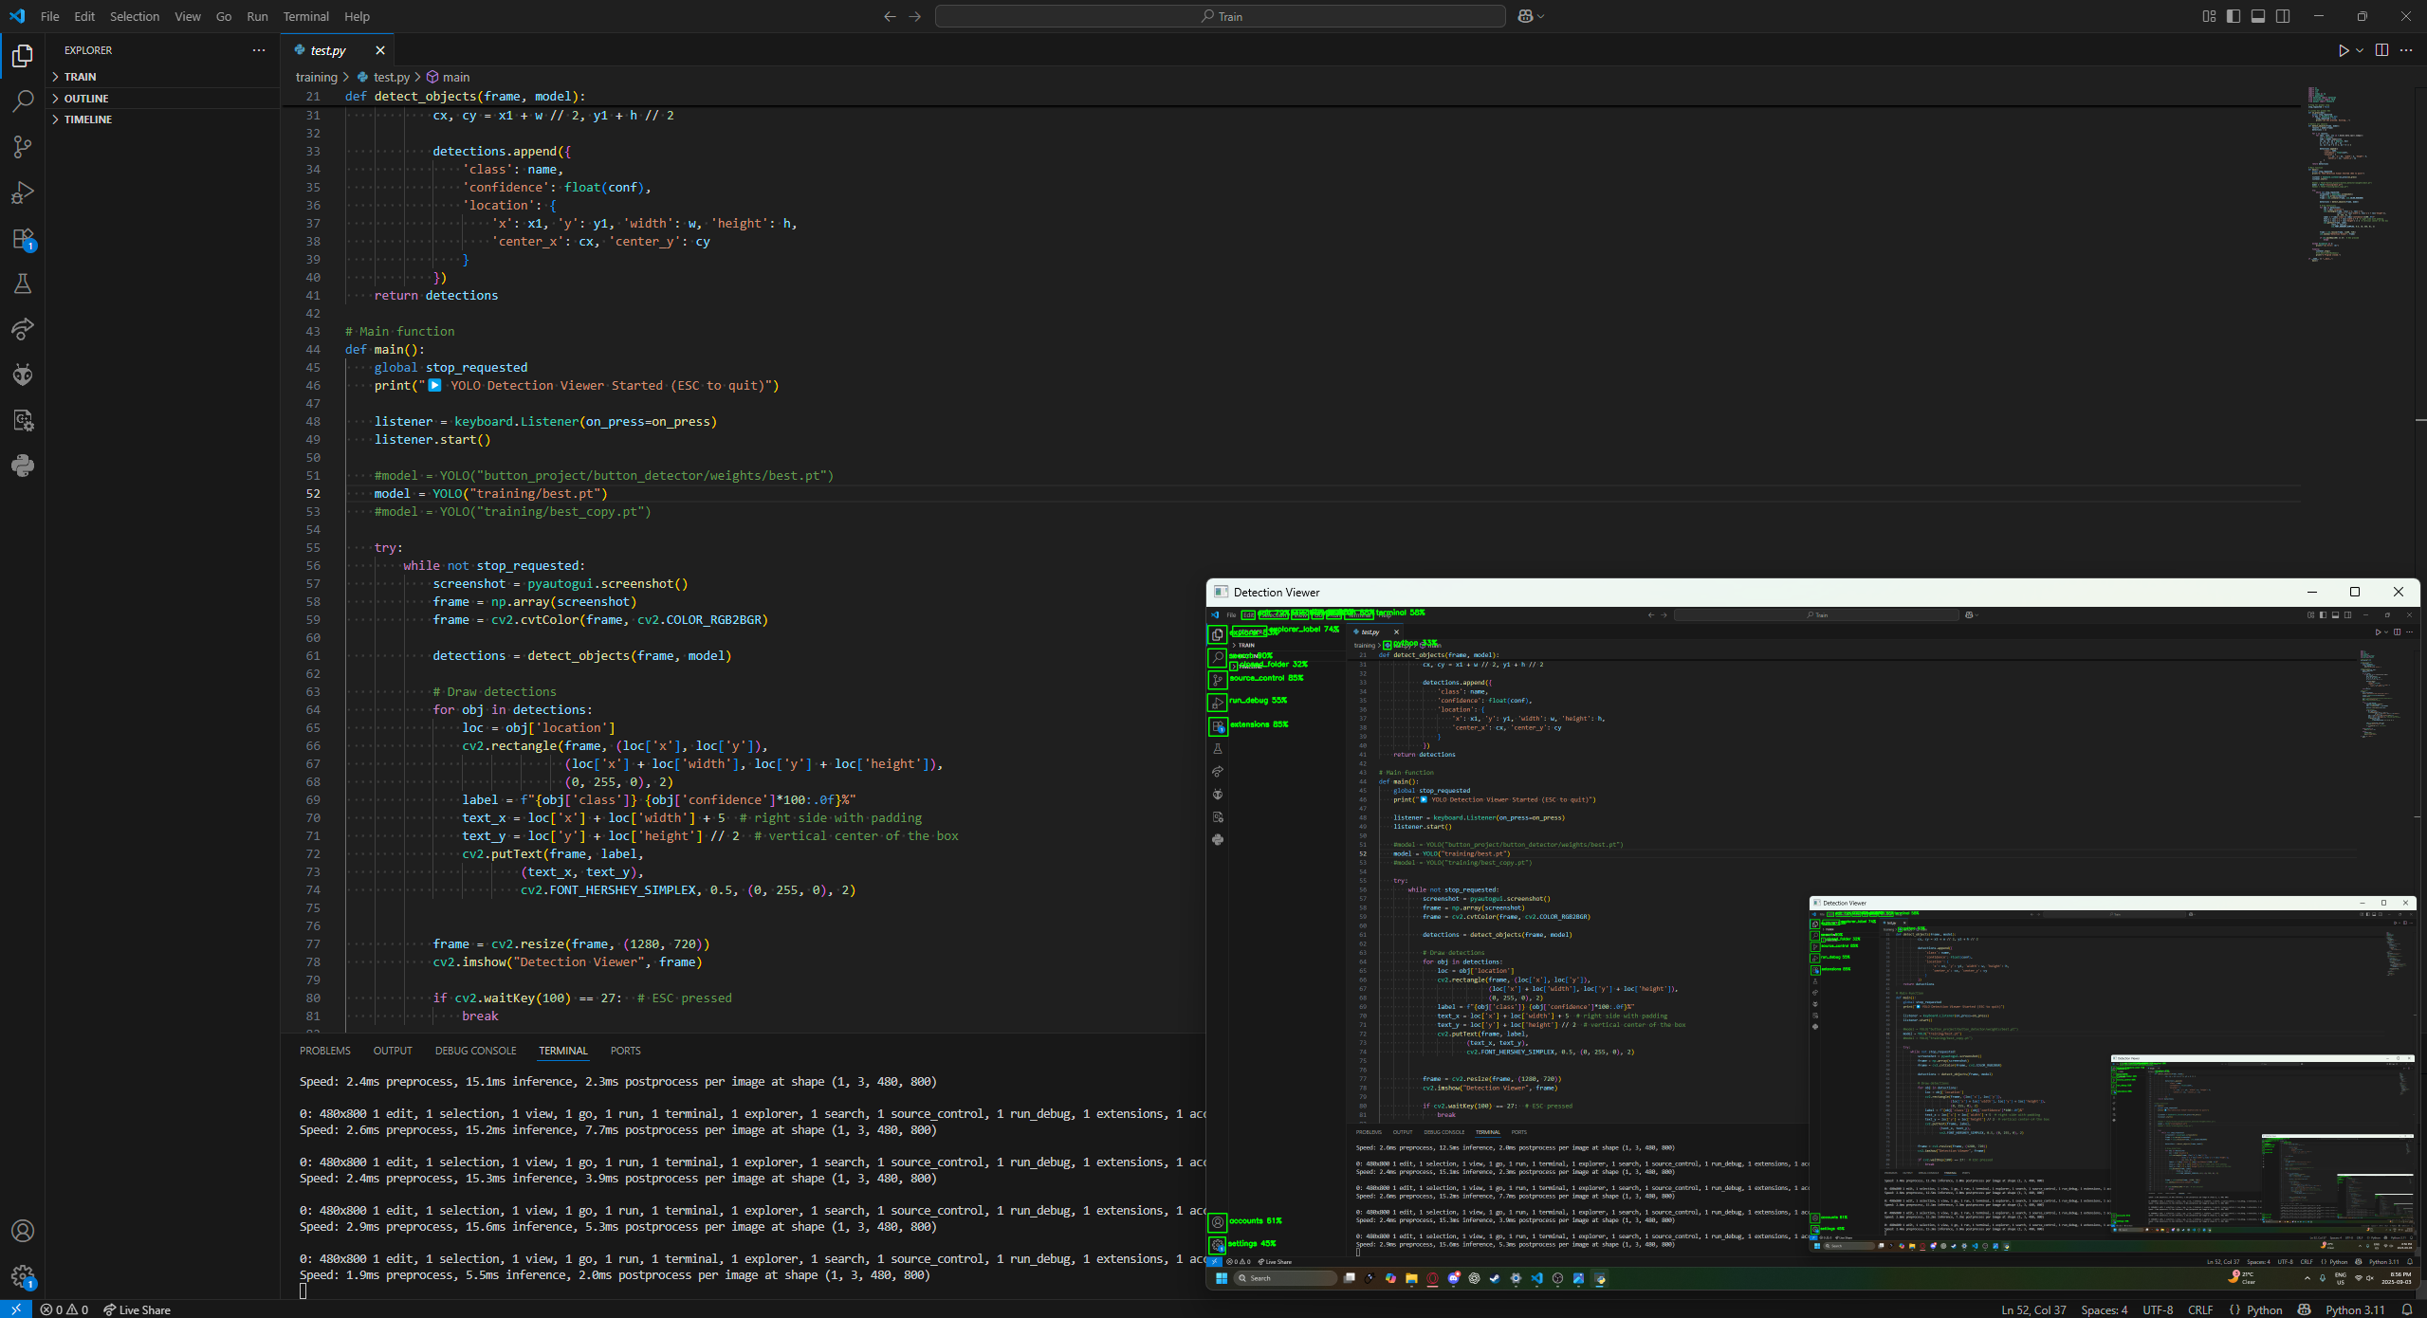
Task: Click the remote window icon in status bar
Action: [16, 1309]
